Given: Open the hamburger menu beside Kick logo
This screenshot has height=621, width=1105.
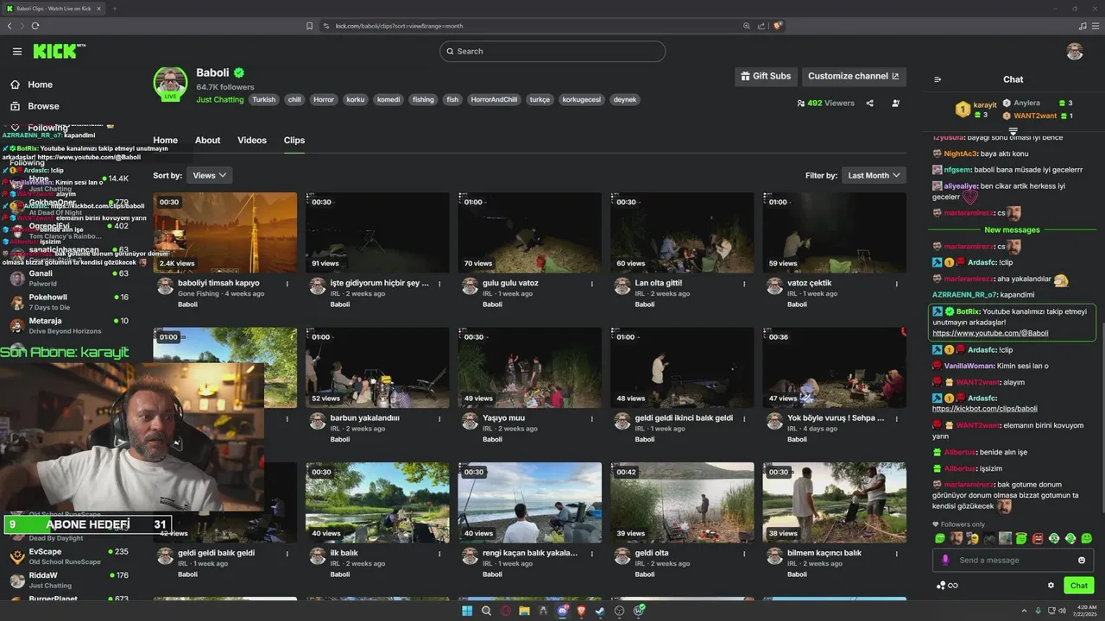Looking at the screenshot, I should pyautogui.click(x=16, y=52).
